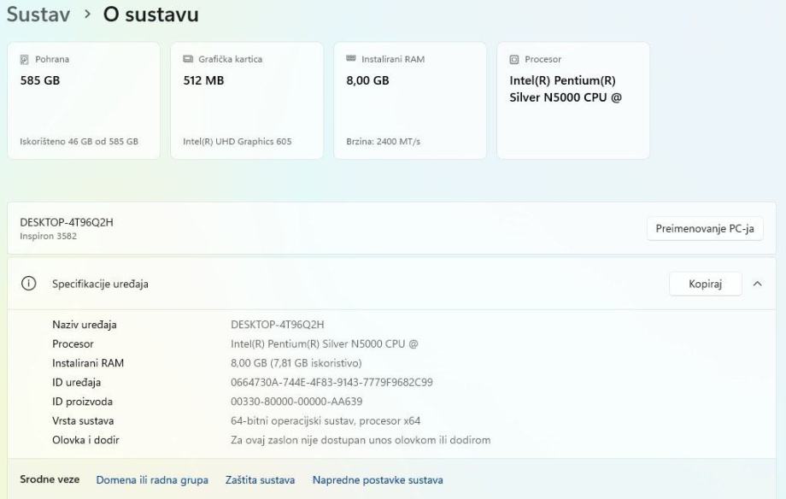Click the Specifikacije uređaja header

(x=100, y=284)
